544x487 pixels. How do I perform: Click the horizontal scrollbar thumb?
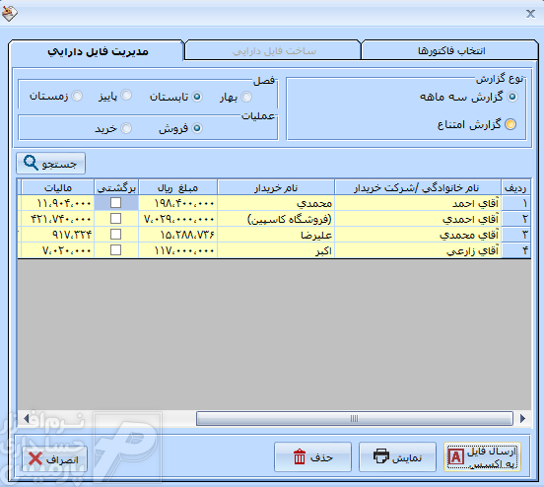(x=354, y=418)
